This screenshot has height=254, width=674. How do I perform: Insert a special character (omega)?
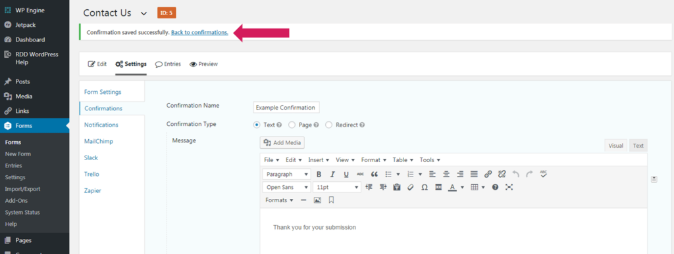click(425, 187)
